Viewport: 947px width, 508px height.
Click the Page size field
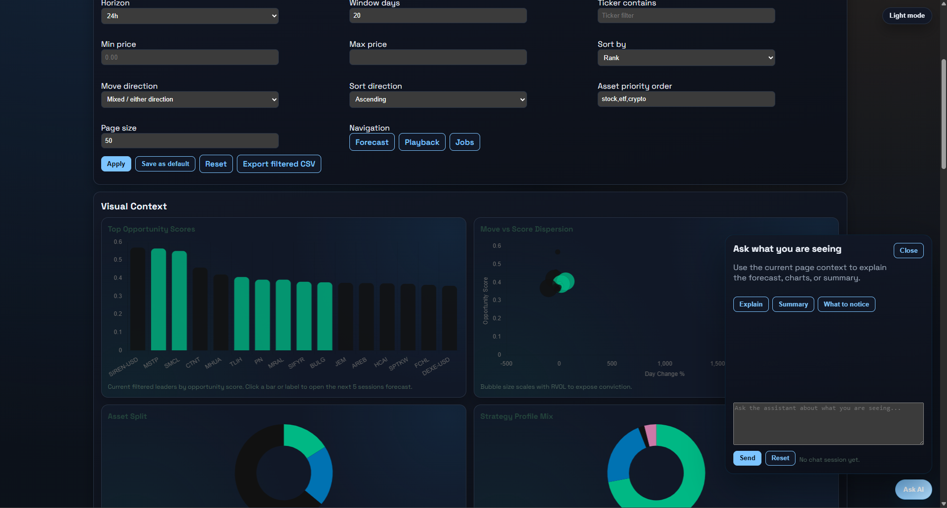(189, 140)
